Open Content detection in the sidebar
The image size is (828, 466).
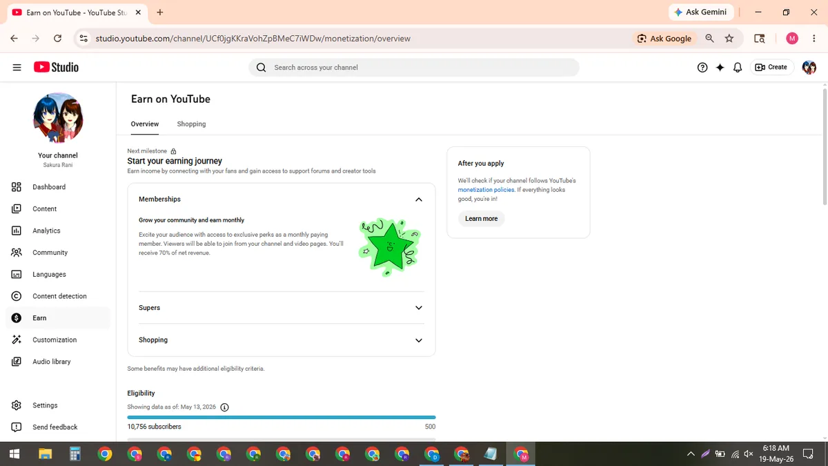pos(58,296)
